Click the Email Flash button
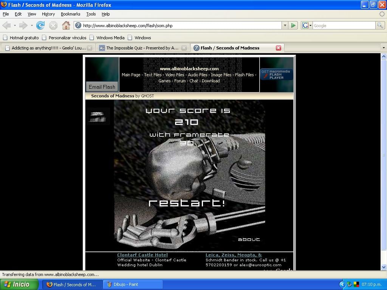Viewport: 387px width, 290px height. [102, 87]
